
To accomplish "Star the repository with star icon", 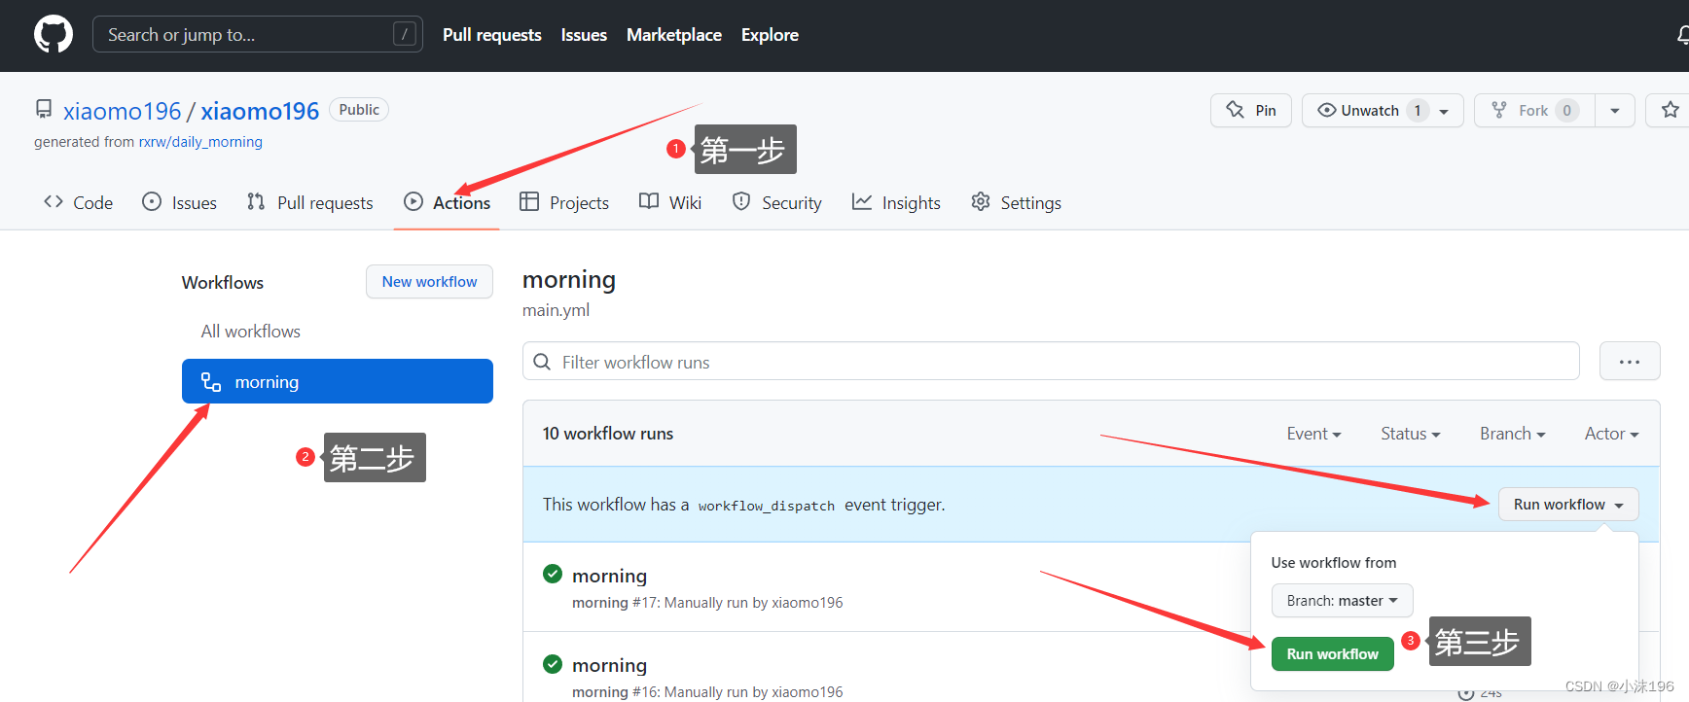I will click(1671, 110).
